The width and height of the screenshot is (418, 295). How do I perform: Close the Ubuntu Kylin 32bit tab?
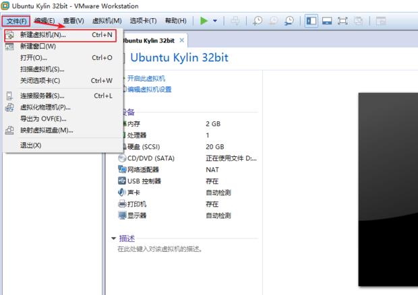tap(182, 40)
